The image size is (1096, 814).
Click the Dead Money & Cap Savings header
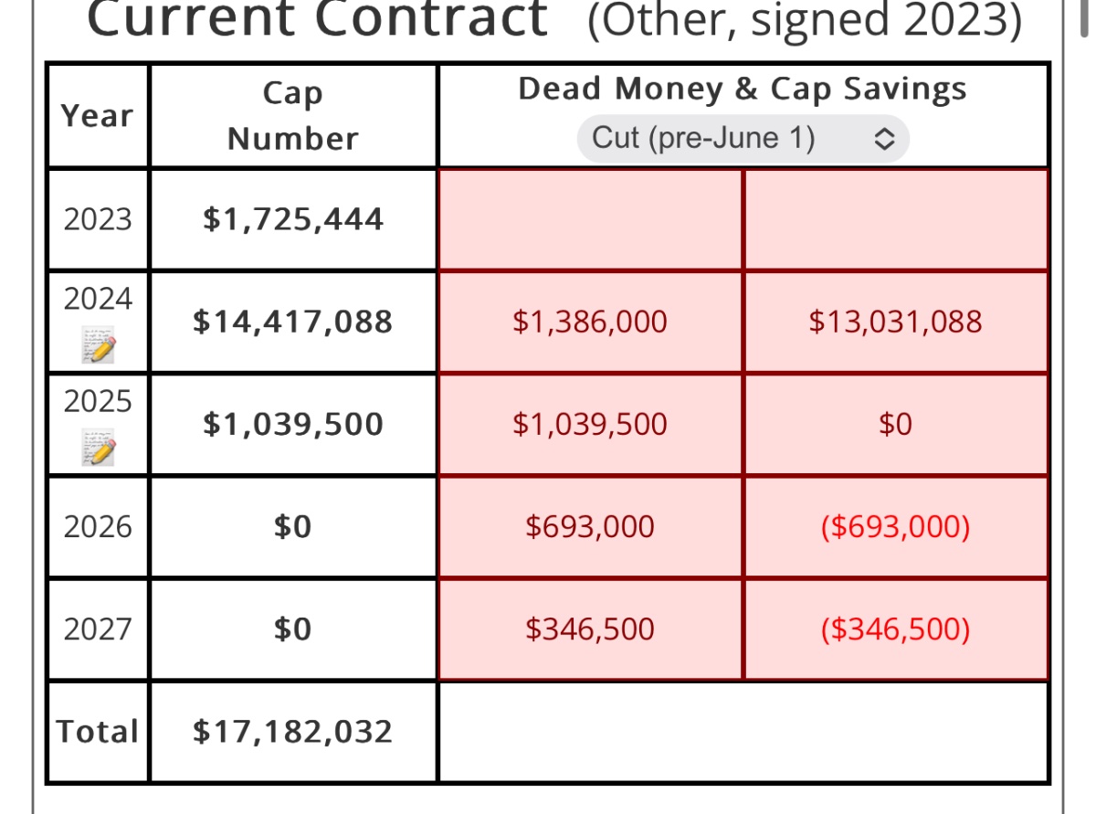pyautogui.click(x=742, y=90)
